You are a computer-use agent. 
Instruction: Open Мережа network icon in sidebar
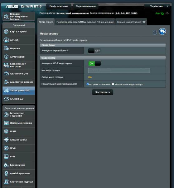[x=6, y=48]
